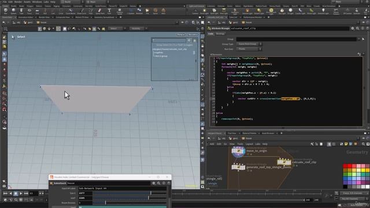Click back arrow in network editor pane
The width and height of the screenshot is (370, 208).
pos(209,139)
